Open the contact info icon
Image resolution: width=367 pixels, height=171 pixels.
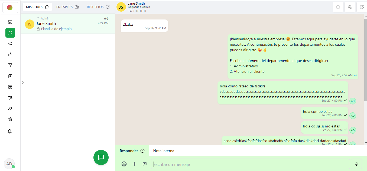point(338,7)
